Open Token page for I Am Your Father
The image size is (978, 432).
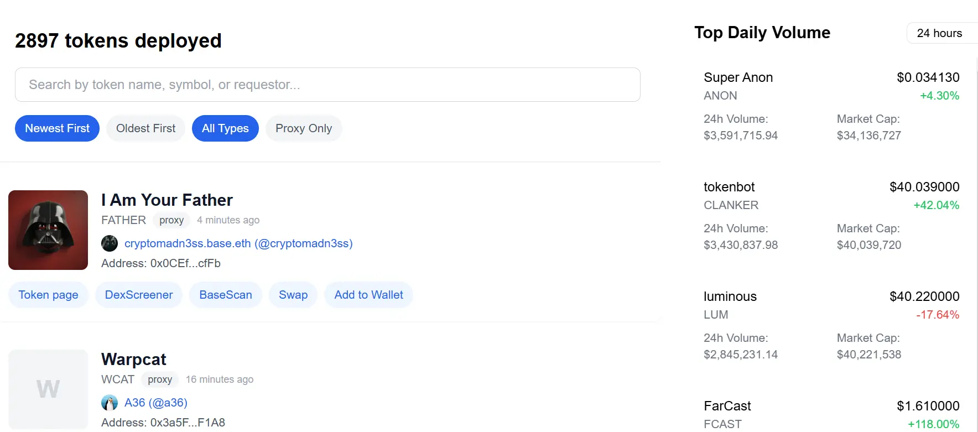coord(48,295)
